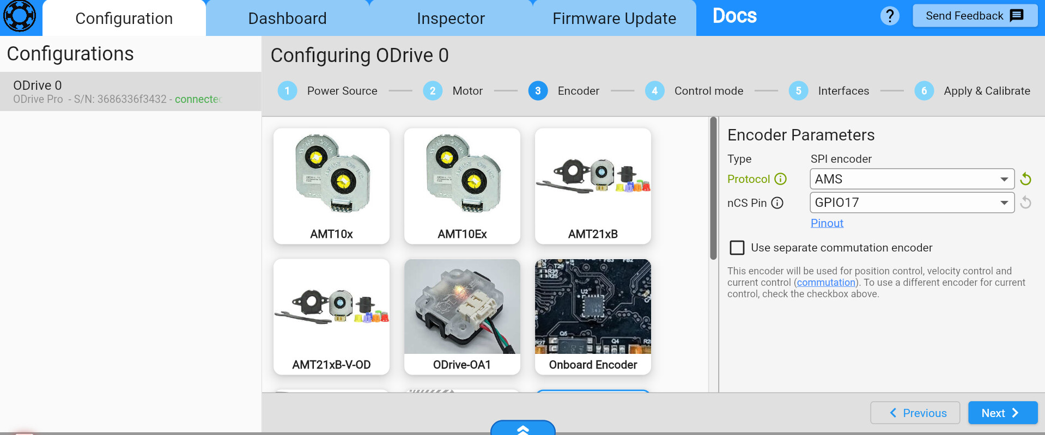Click the encoder list vertical scrollbar

coord(713,188)
